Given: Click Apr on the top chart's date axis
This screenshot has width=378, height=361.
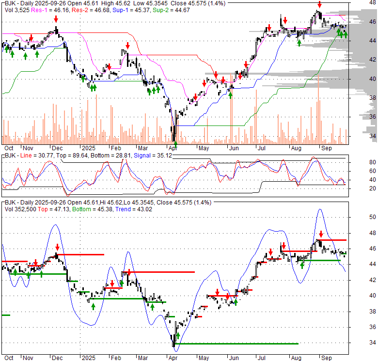Looking at the screenshot, I should (173, 148).
